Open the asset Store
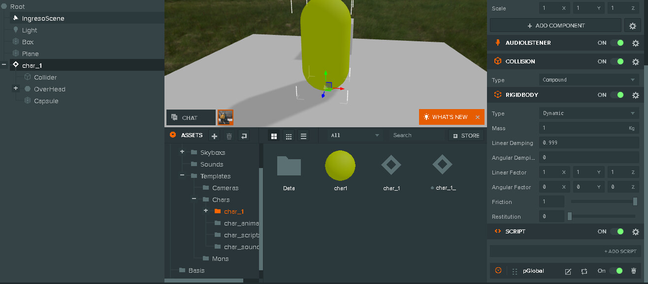 (x=466, y=136)
